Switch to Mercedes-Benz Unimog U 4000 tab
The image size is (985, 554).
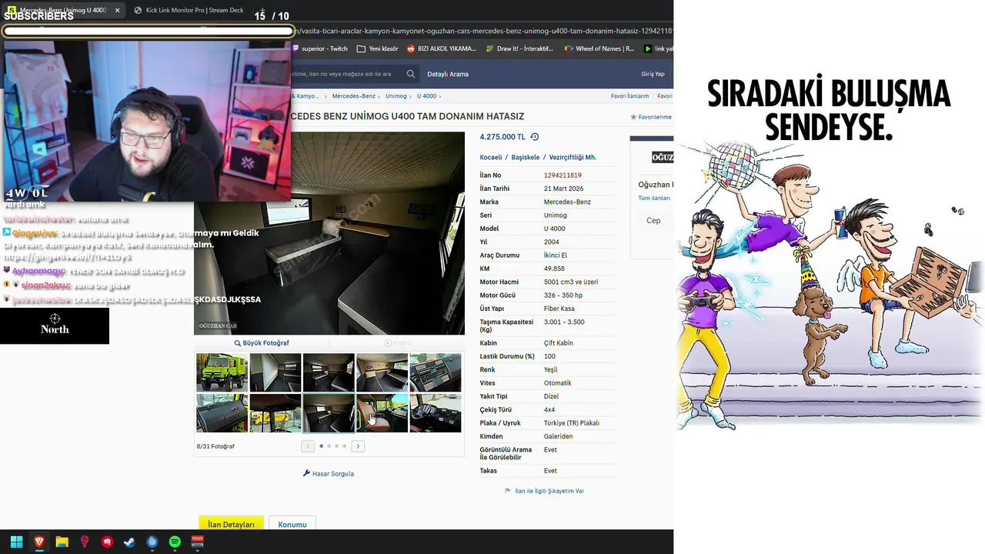pyautogui.click(x=63, y=10)
